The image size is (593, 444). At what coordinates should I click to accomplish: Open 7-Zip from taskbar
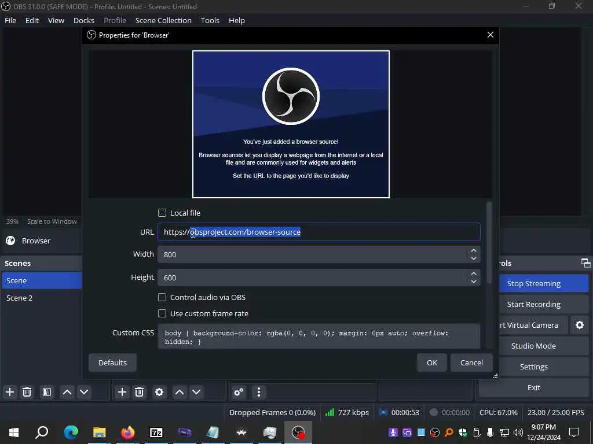point(156,432)
